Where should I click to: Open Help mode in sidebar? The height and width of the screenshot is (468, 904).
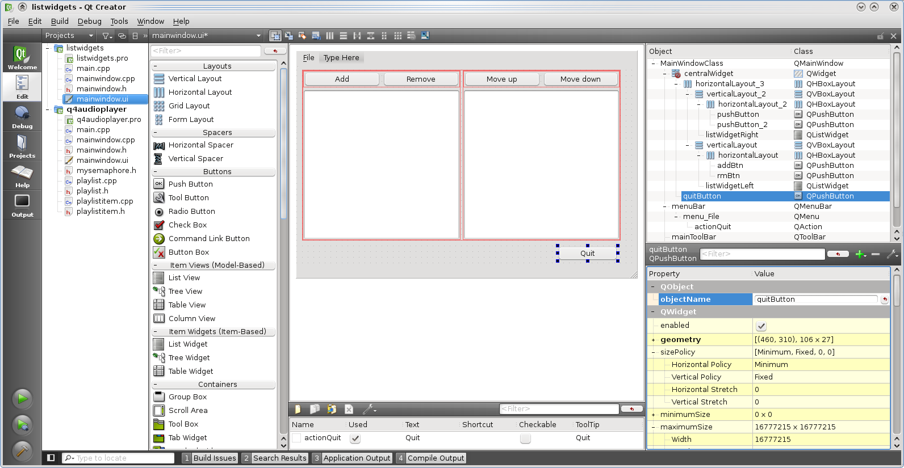(22, 176)
